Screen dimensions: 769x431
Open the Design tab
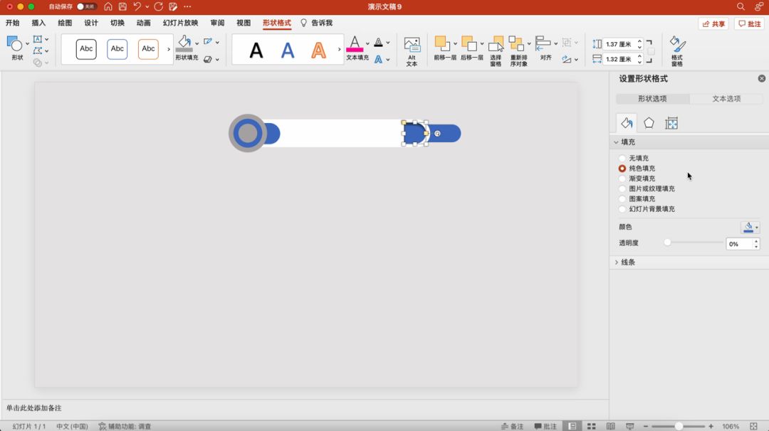[x=90, y=23]
